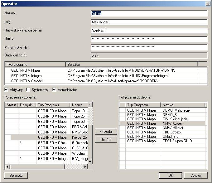Click the horizontal scrollbar thumb of used connections
The height and width of the screenshot is (183, 212).
click(37, 167)
